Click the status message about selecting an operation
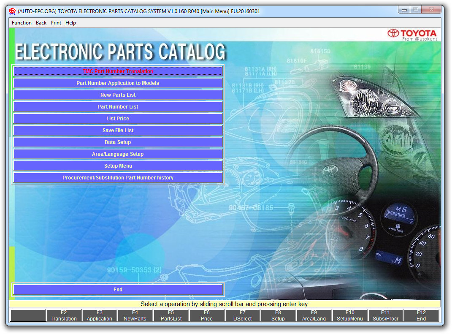This screenshot has width=452, height=334. (225, 304)
